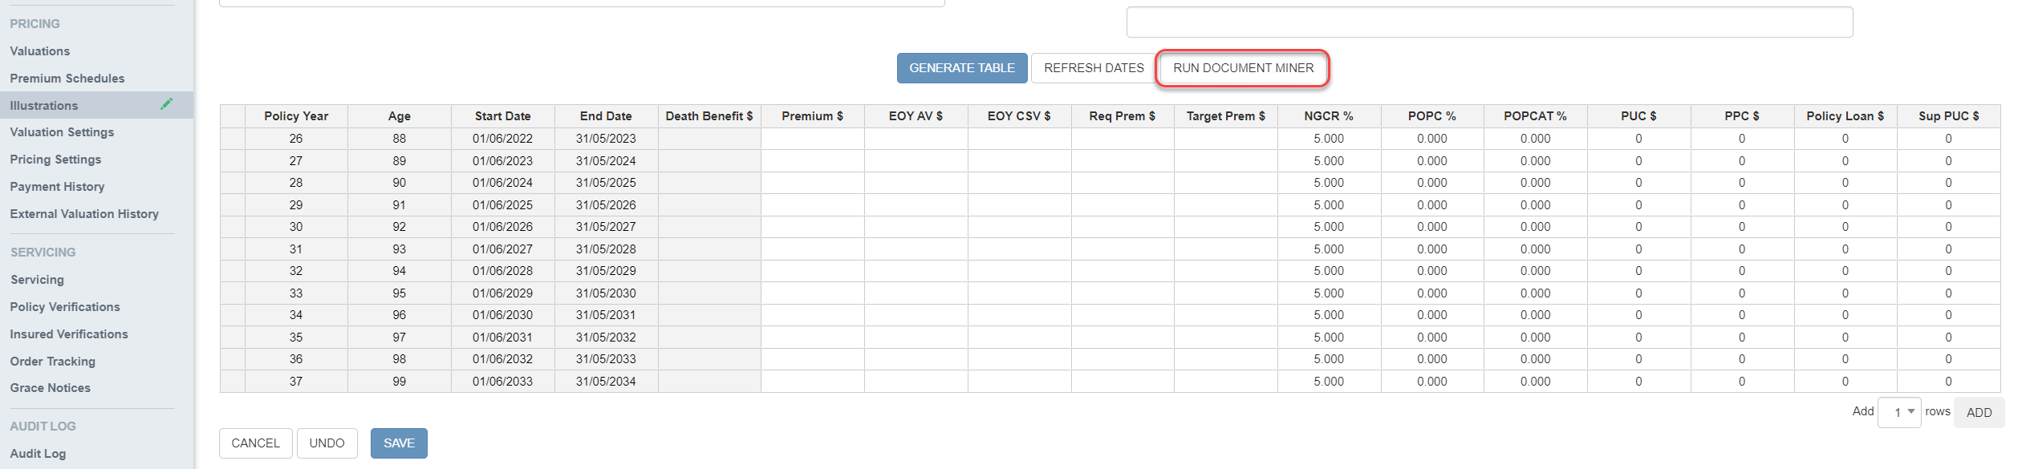Run the Document Miner

tap(1242, 68)
